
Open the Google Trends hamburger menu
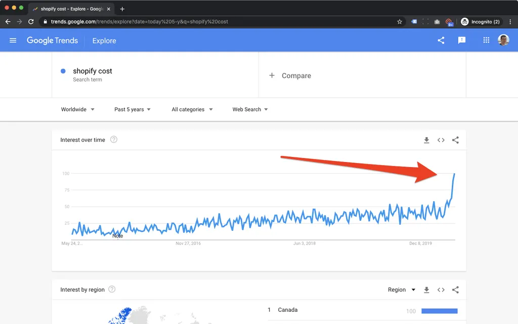(x=13, y=40)
